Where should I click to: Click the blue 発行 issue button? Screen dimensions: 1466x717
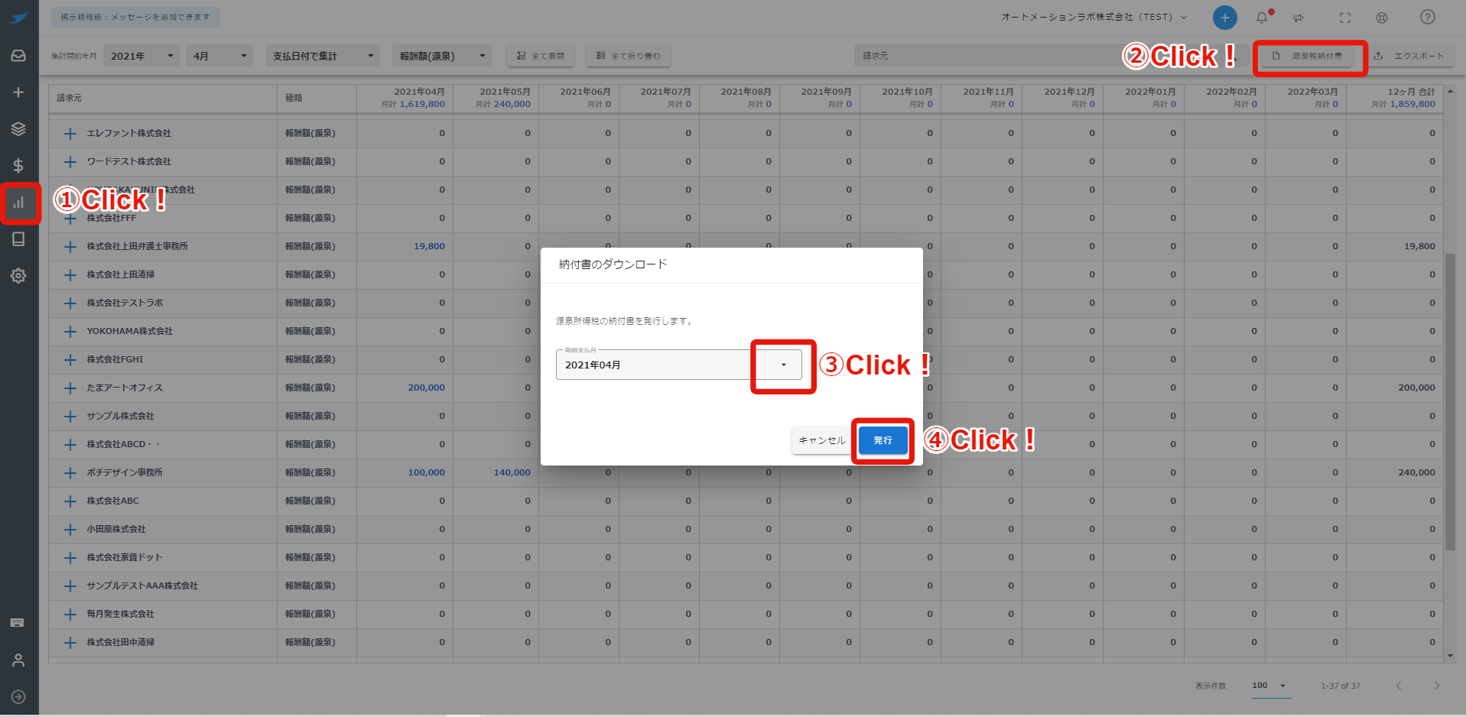883,440
